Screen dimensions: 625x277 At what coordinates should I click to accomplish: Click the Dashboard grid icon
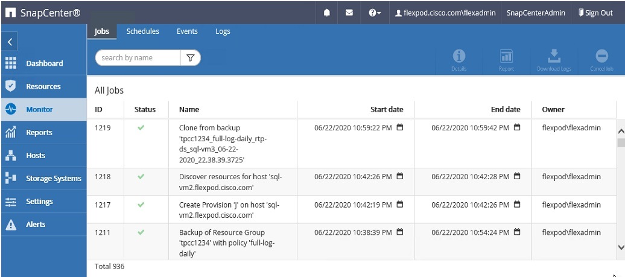point(11,63)
